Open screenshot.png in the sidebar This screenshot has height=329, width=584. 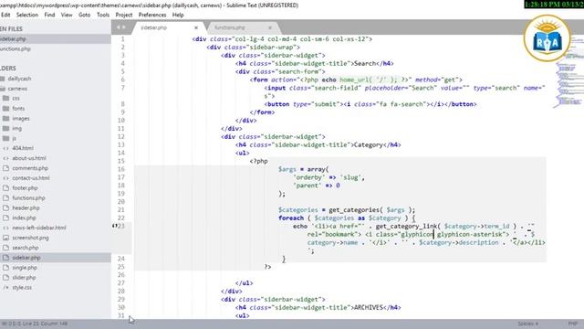coord(30,238)
